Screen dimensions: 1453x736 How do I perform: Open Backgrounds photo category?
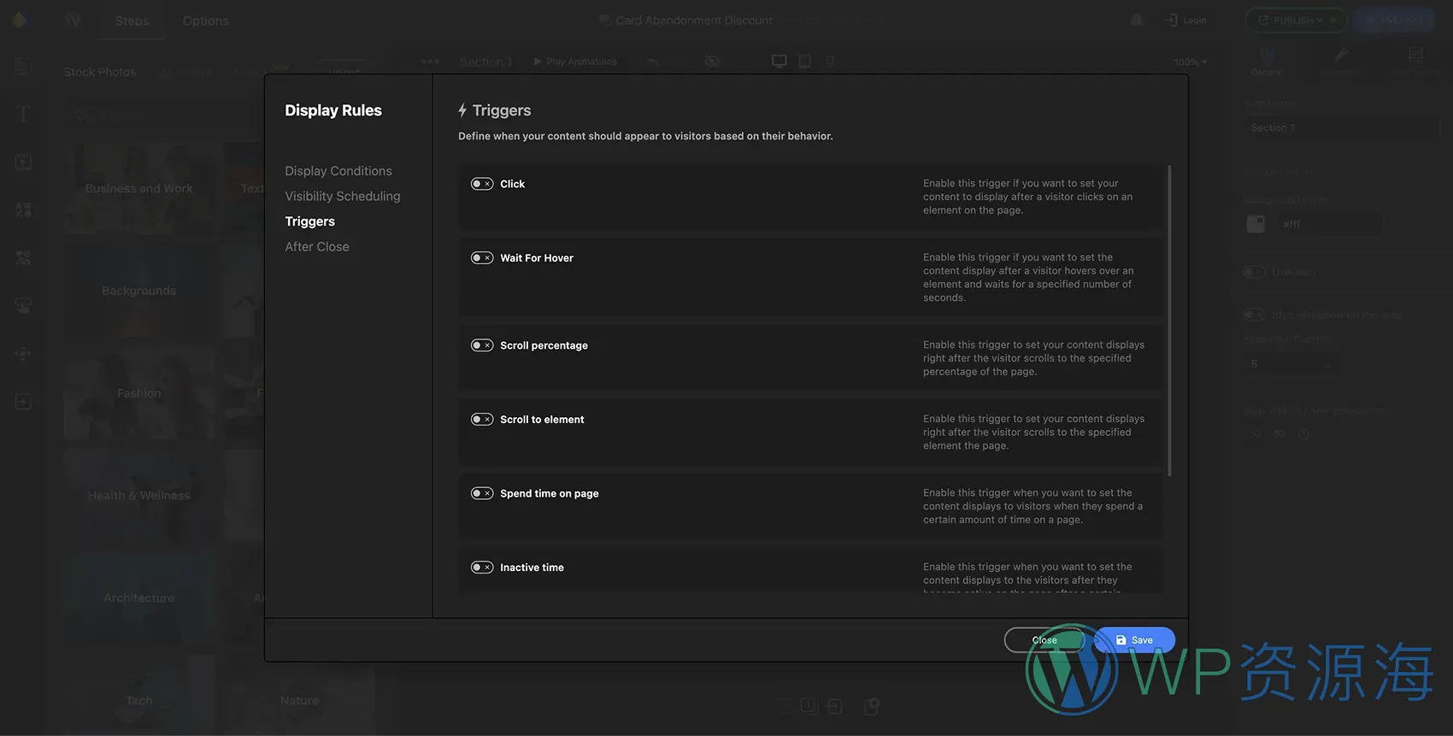139,291
